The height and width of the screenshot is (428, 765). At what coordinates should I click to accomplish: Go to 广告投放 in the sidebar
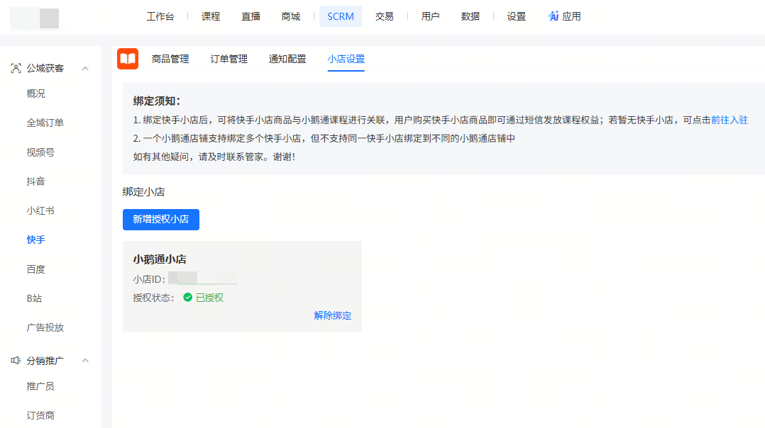pyautogui.click(x=45, y=327)
